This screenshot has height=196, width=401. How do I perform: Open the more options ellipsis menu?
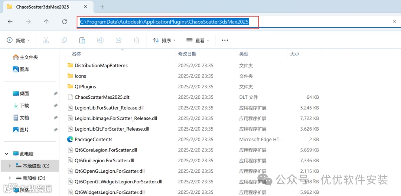pos(225,40)
